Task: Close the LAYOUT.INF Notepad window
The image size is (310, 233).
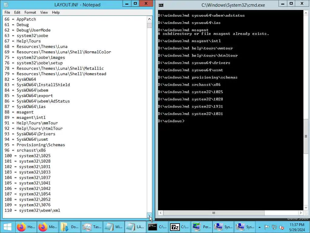Action: (x=146, y=4)
